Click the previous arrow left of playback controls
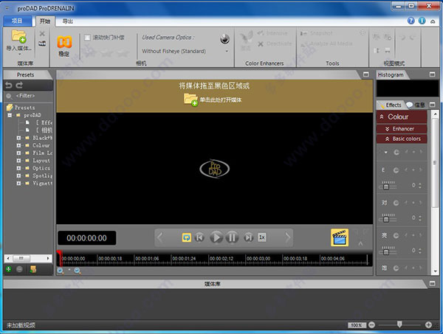 click(x=160, y=237)
